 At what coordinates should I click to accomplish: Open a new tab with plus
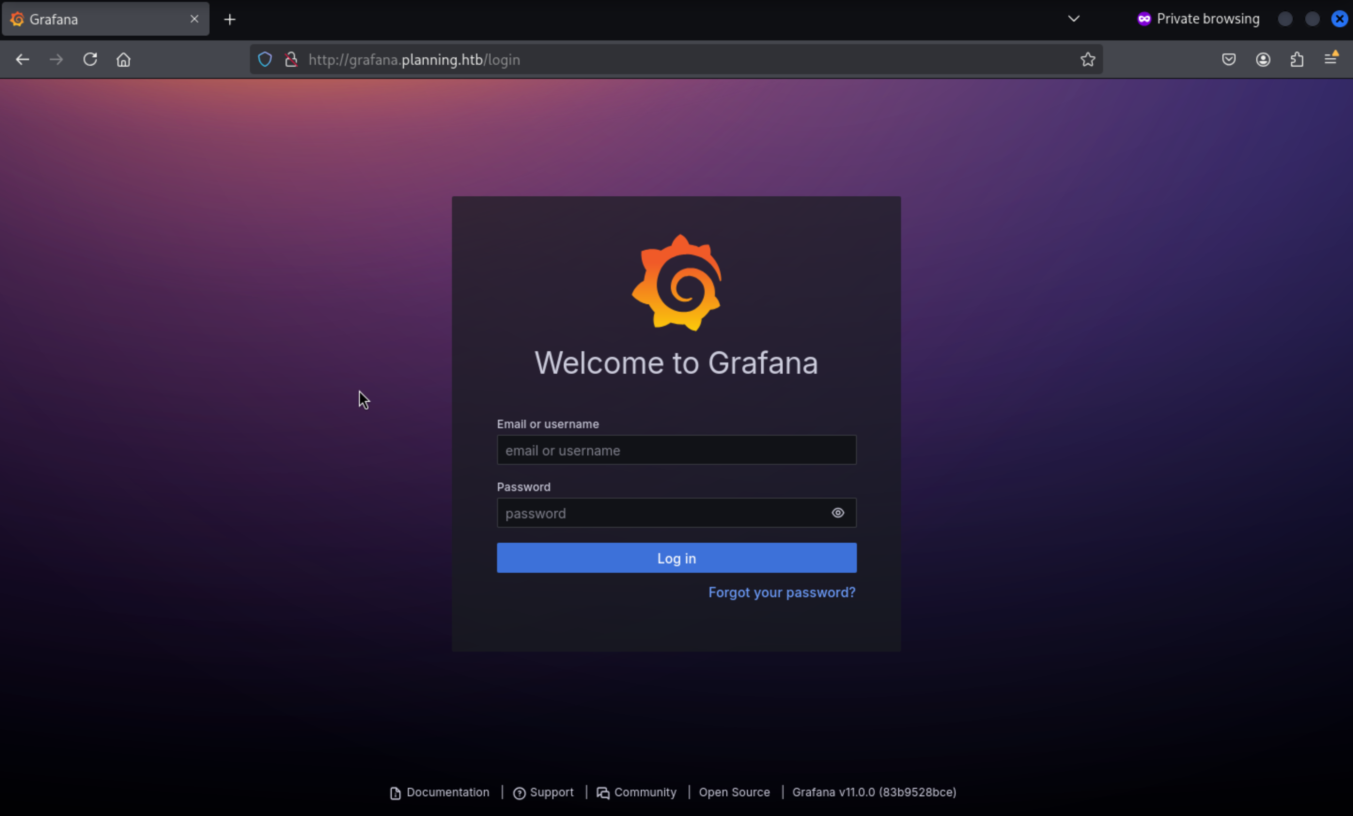click(x=230, y=20)
